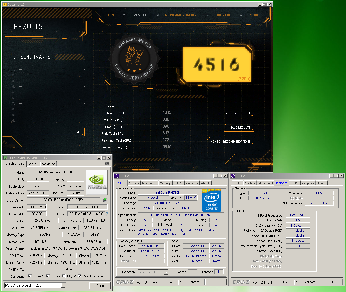This screenshot has height=292, width=346.
Task: Click Validate in the right CPU-Z window
Action: point(310,282)
